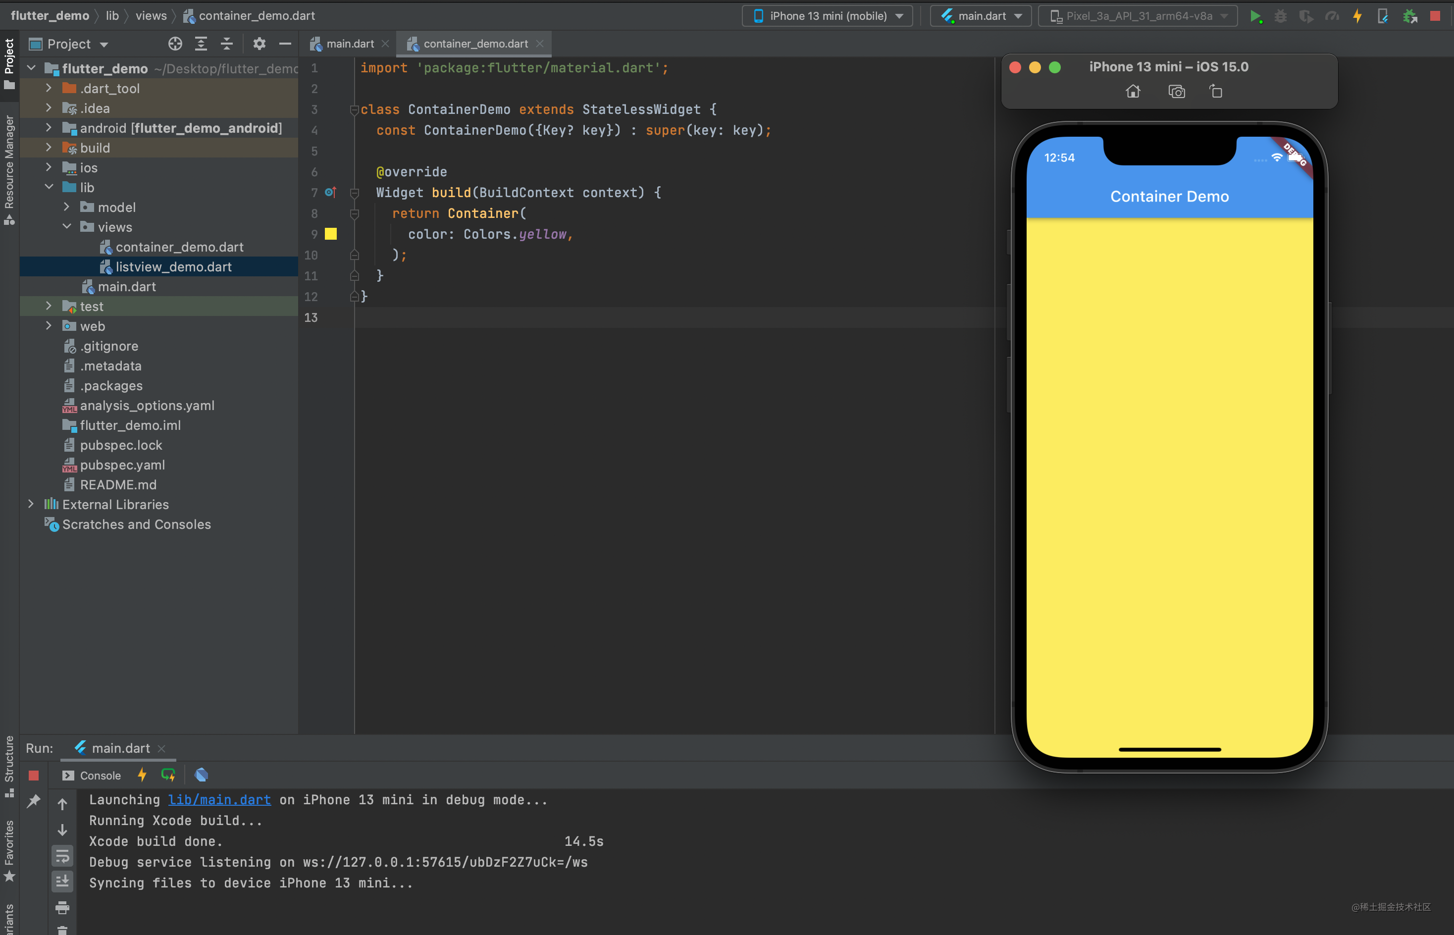
Task: Click Container Demo title in simulator
Action: click(x=1169, y=196)
